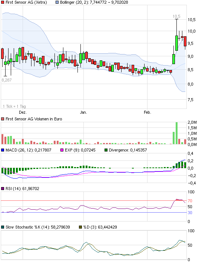
Task: Click the green Divergence legend swatch
Action: click(106, 150)
